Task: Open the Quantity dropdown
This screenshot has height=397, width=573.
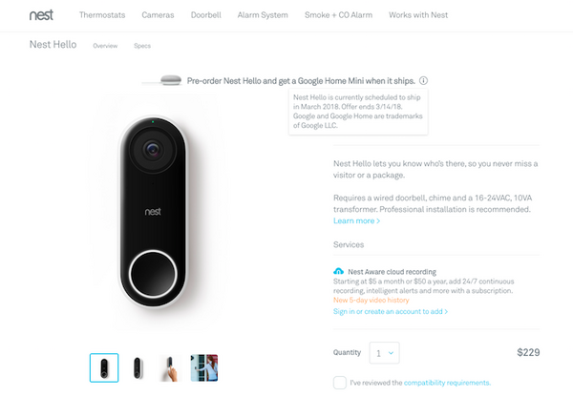Action: point(385,353)
